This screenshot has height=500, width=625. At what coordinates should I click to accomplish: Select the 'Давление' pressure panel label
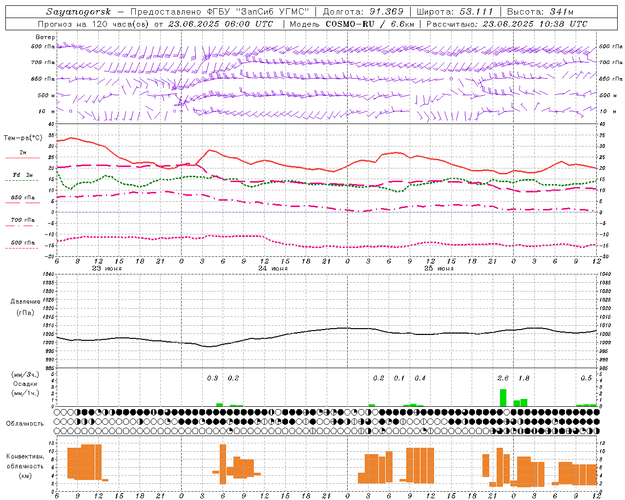[x=25, y=302]
